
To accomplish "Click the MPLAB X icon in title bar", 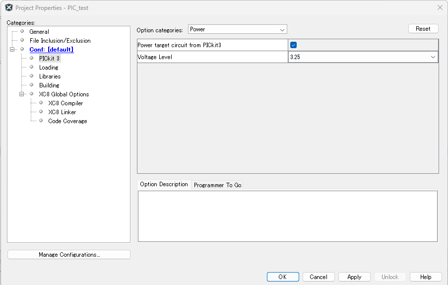I will tap(8, 7).
